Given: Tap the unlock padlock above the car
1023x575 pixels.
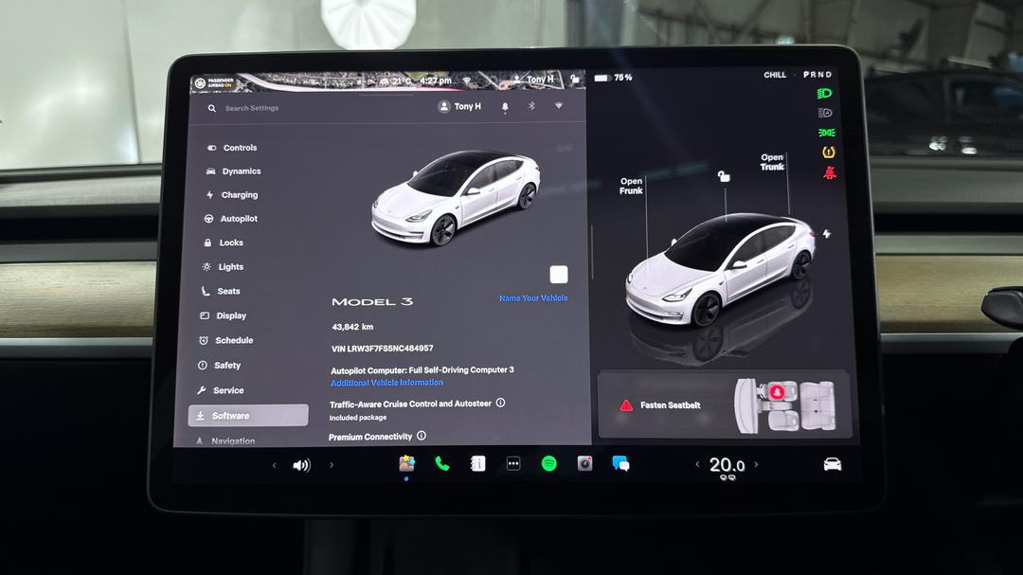Looking at the screenshot, I should pos(724,176).
